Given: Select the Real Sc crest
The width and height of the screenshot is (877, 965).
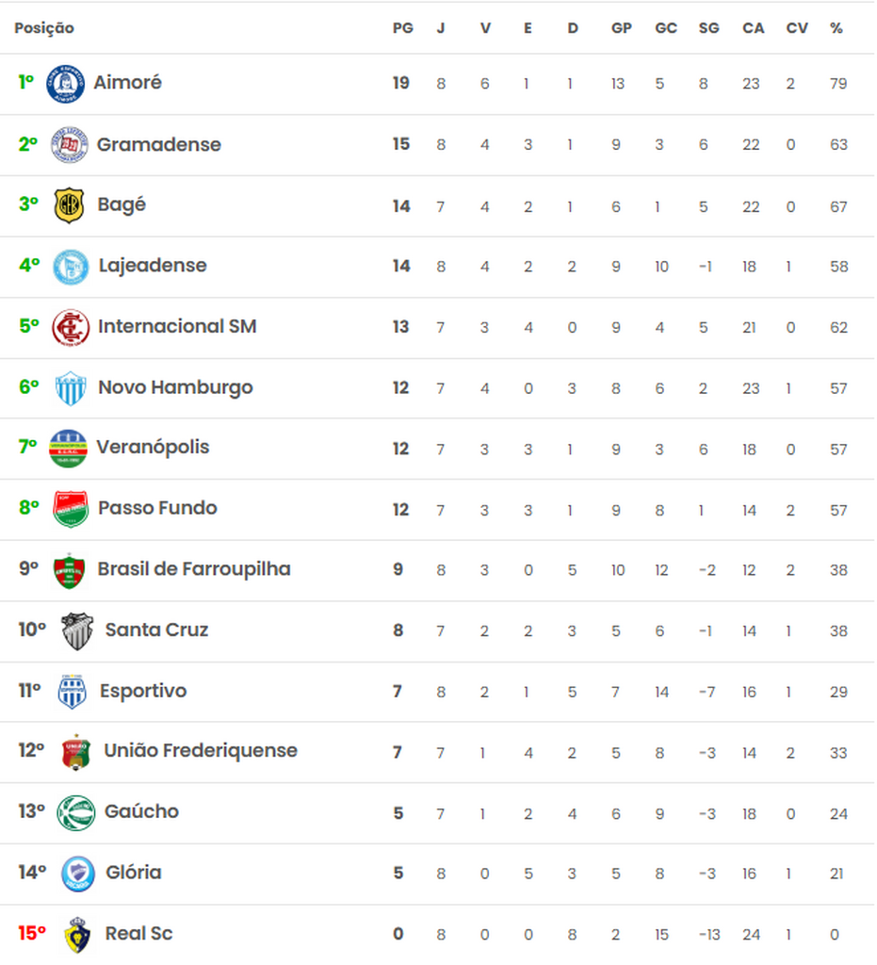Looking at the screenshot, I should (x=77, y=934).
